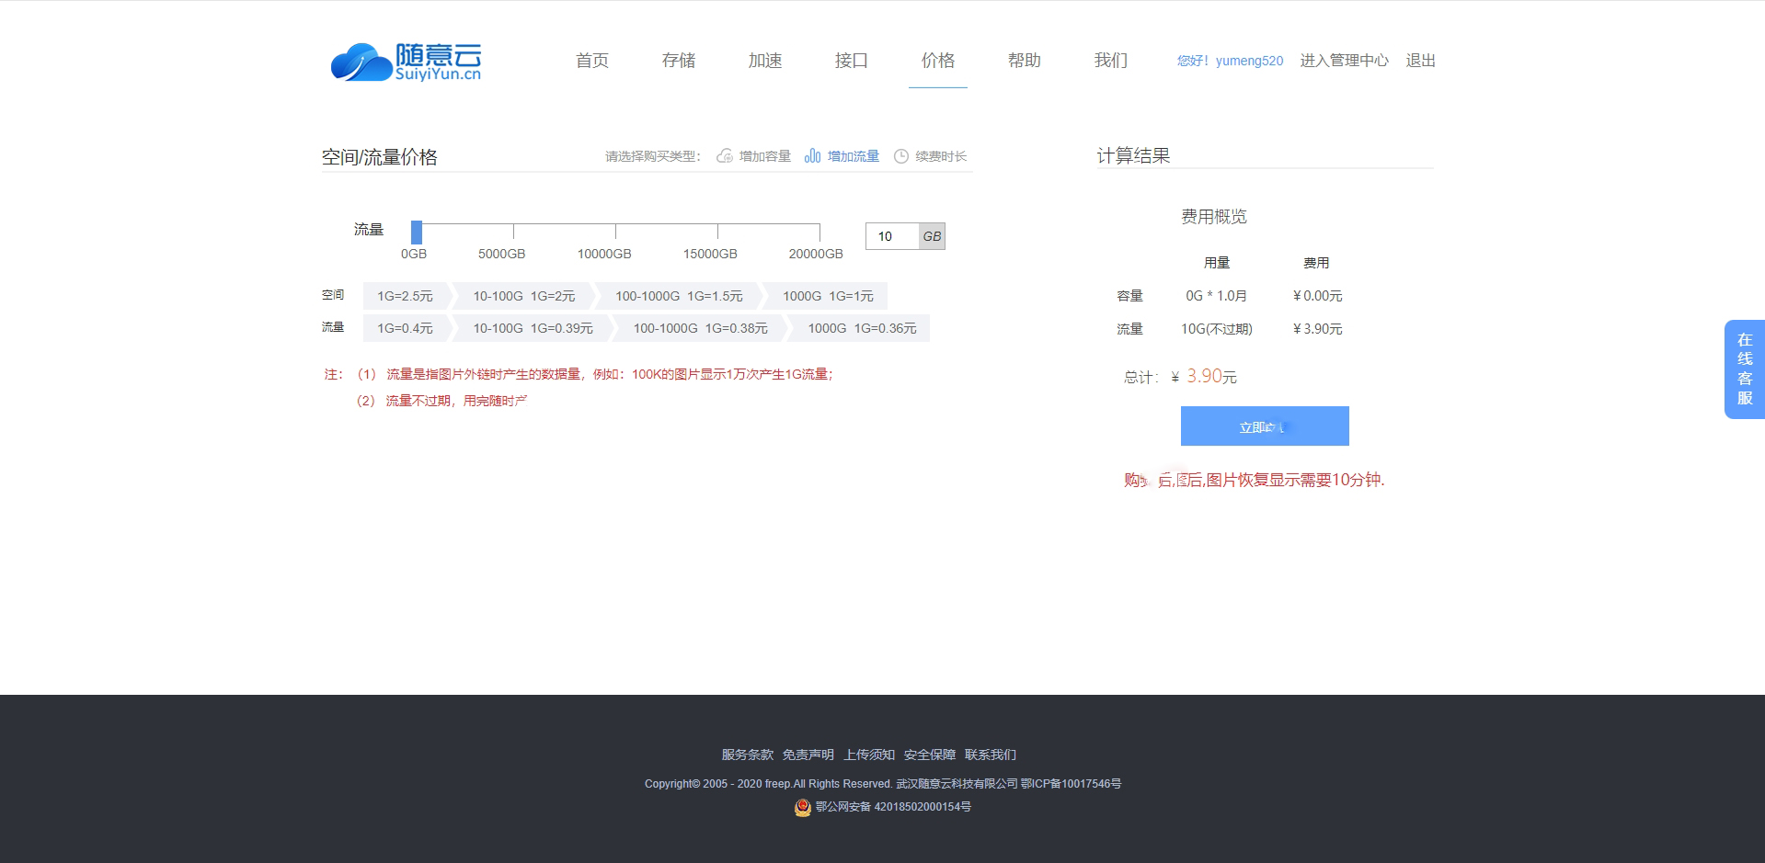Click the SuiyiYun.cn cloud logo
This screenshot has width=1765, height=863.
[406, 62]
